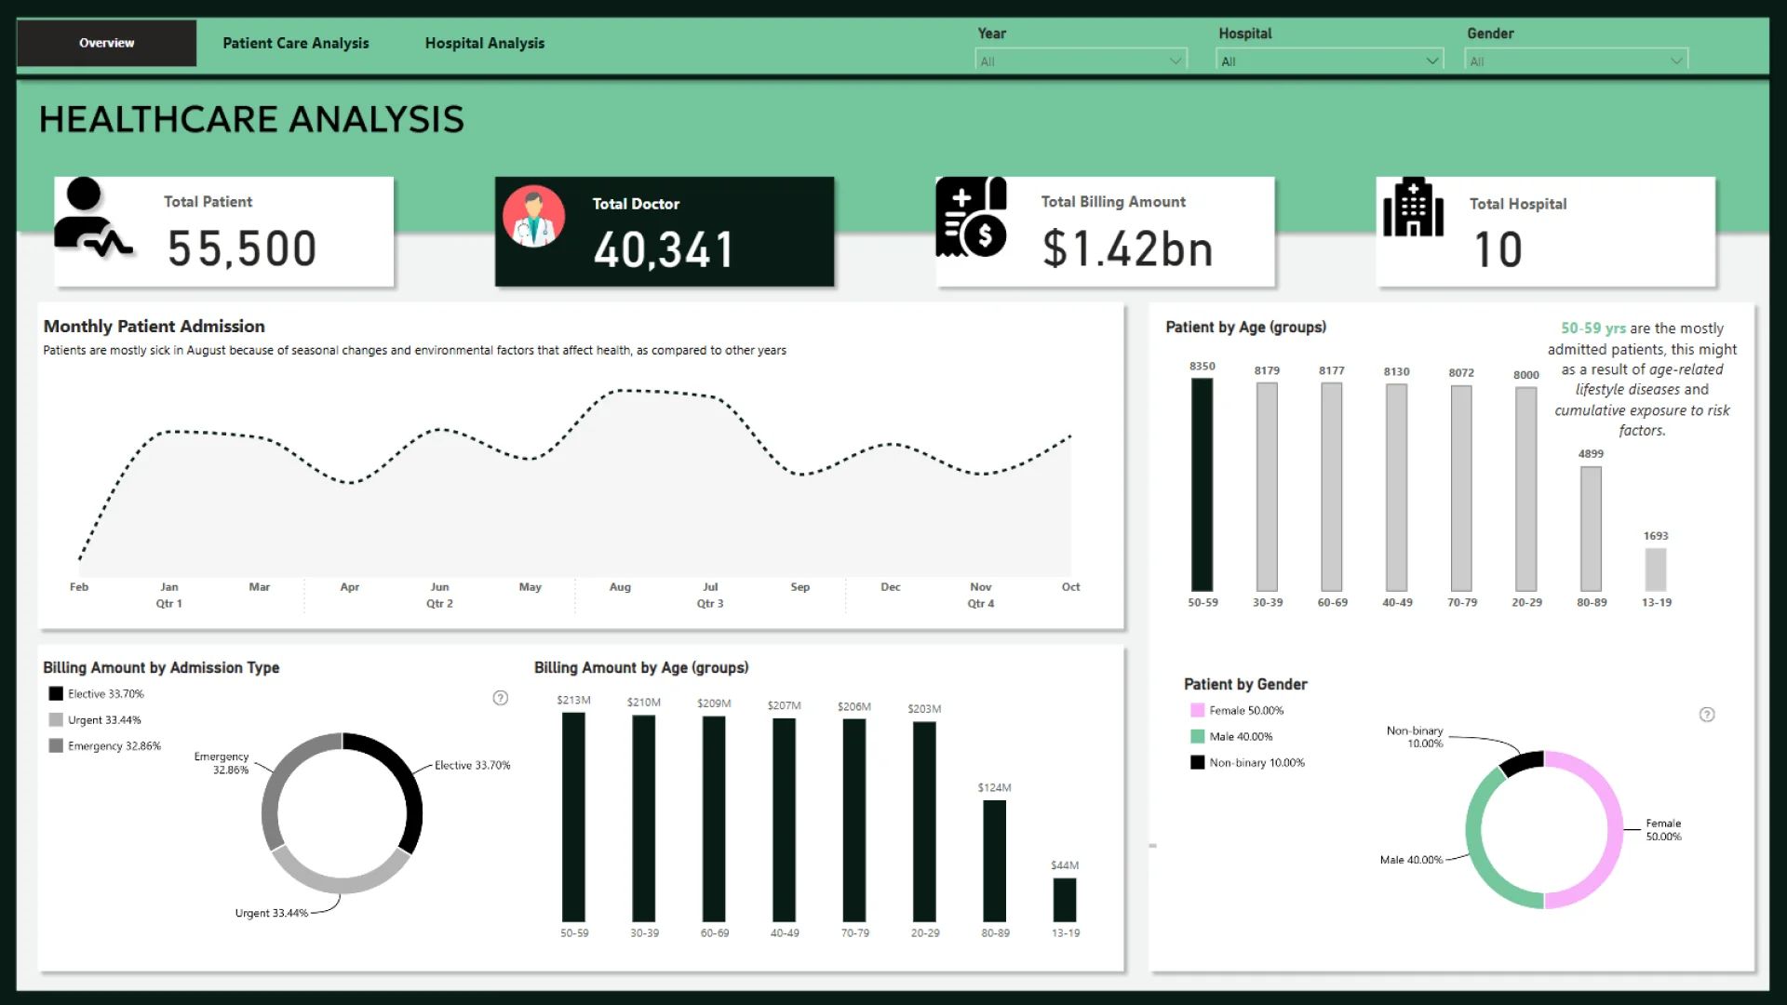1787x1005 pixels.
Task: Click the doctor avatar icon
Action: [533, 216]
